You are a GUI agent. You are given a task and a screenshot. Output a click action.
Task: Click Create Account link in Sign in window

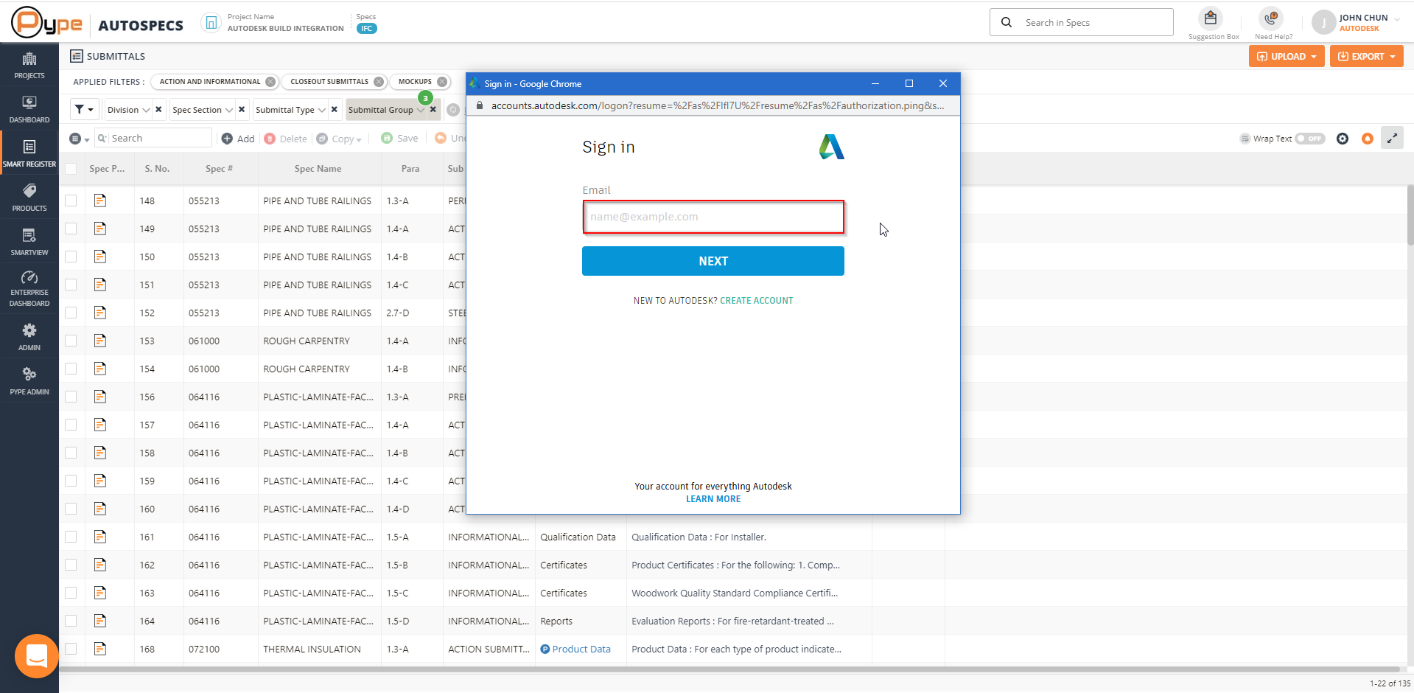click(x=757, y=301)
